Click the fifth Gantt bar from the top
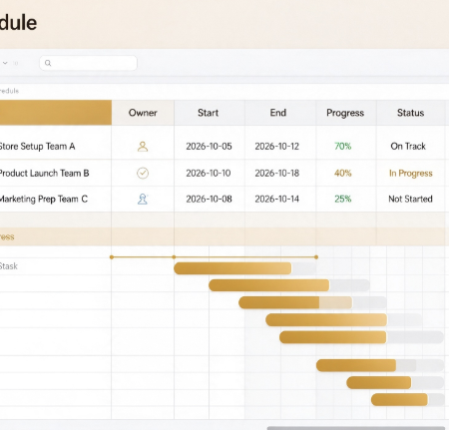The width and height of the screenshot is (449, 430). 333,337
